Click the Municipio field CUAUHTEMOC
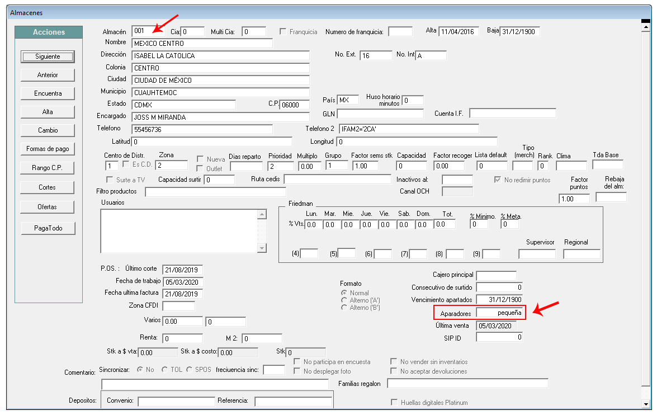657x415 pixels. click(x=220, y=93)
